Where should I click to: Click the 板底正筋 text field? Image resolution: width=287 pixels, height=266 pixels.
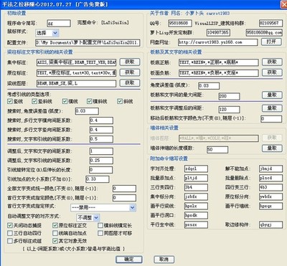pyautogui.click(x=219, y=62)
